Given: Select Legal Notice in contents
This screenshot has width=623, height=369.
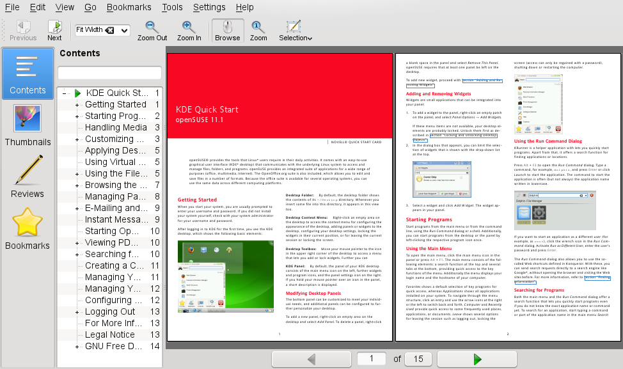Looking at the screenshot, I should [109, 335].
